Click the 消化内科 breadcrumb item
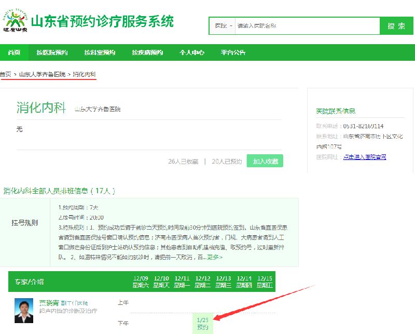The width and height of the screenshot is (415, 334). (x=84, y=74)
